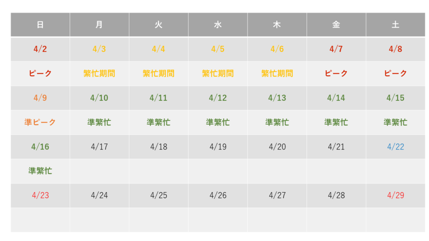Click the 木 column header
429x241 pixels.
(277, 25)
